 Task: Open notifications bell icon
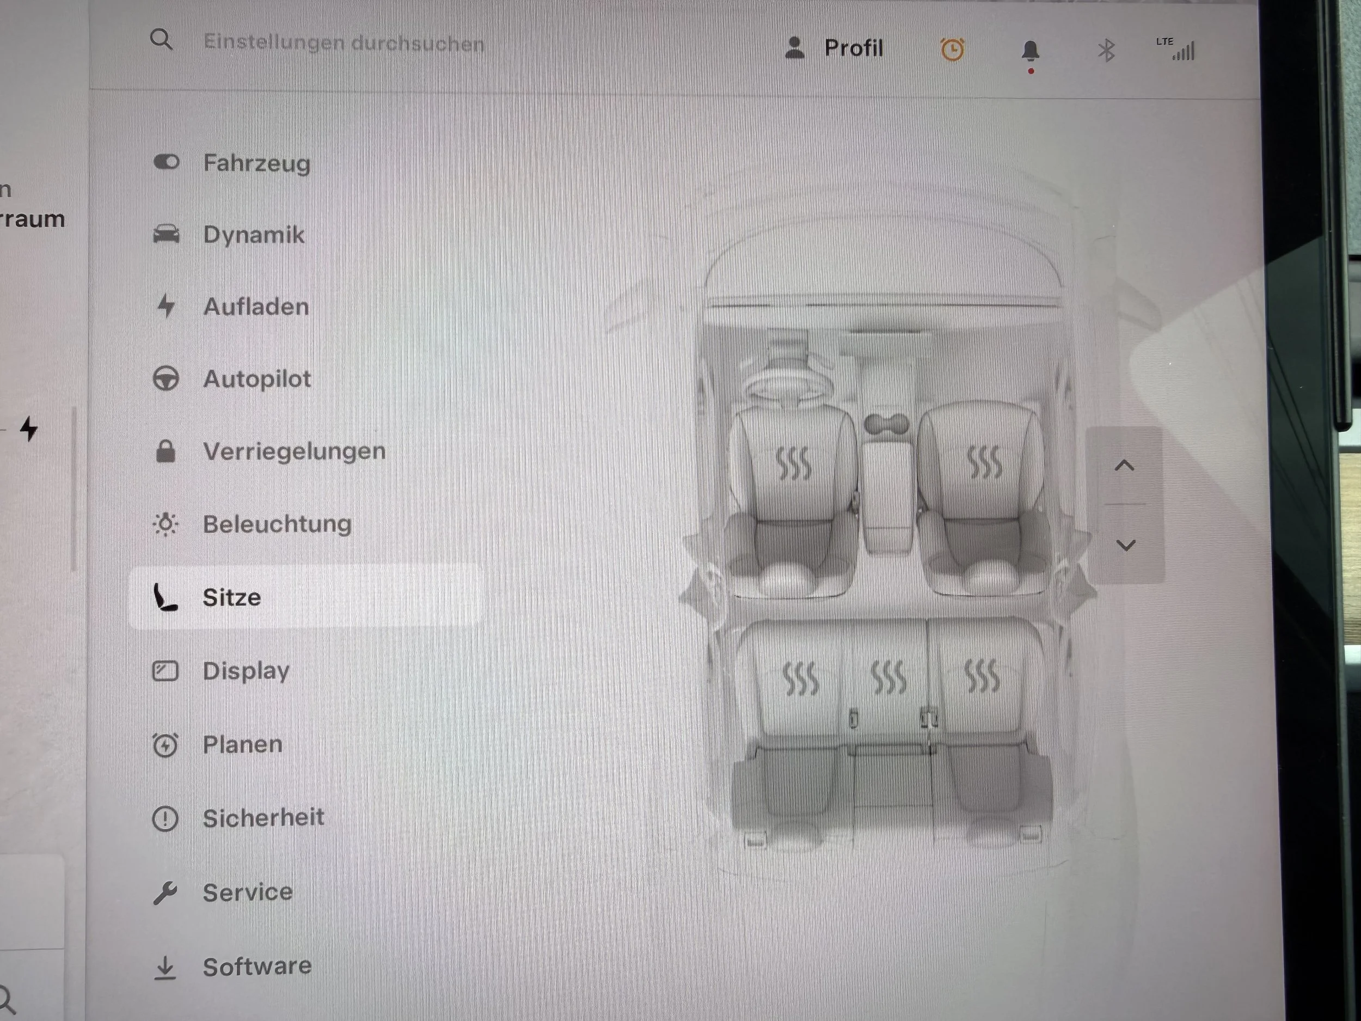tap(1031, 52)
